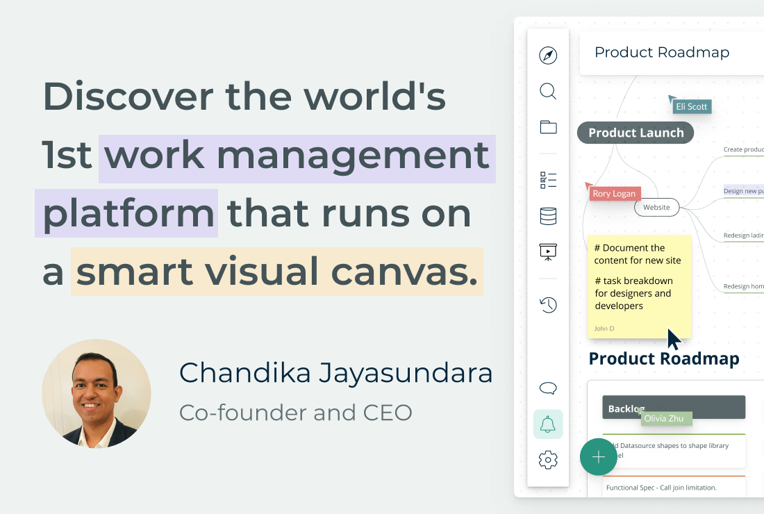Open the Comments panel
The image size is (764, 514).
pos(548,388)
